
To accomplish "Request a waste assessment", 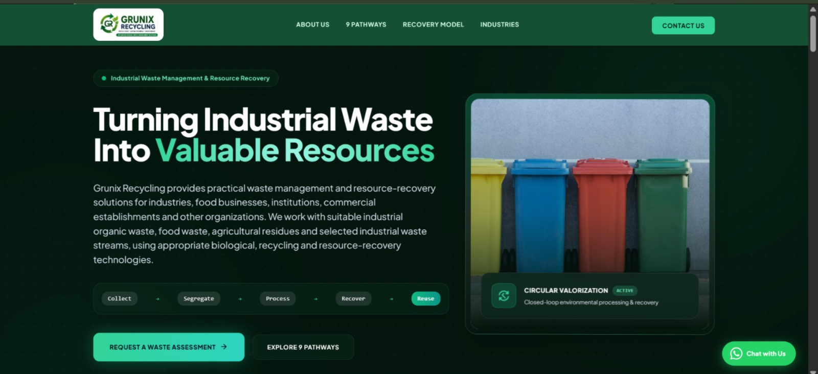I will click(x=169, y=347).
